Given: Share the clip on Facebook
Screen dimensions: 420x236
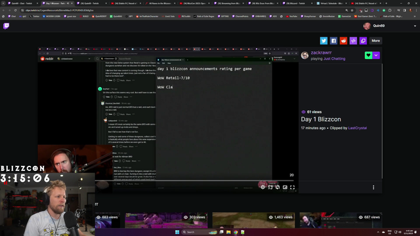Looking at the screenshot, I should pos(333,41).
